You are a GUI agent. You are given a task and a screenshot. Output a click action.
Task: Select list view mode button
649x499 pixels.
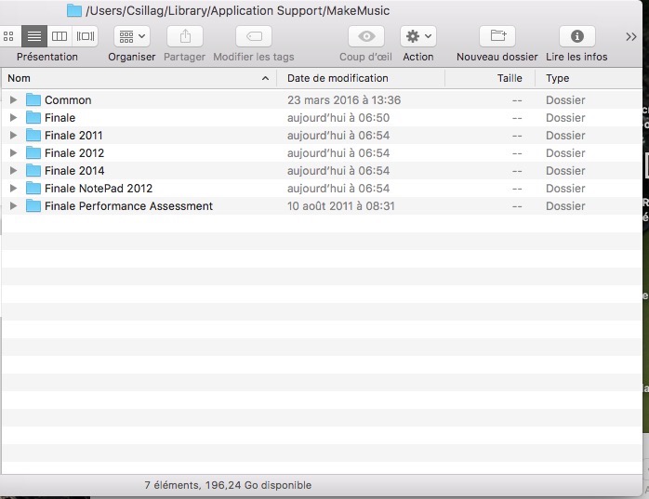(x=34, y=36)
